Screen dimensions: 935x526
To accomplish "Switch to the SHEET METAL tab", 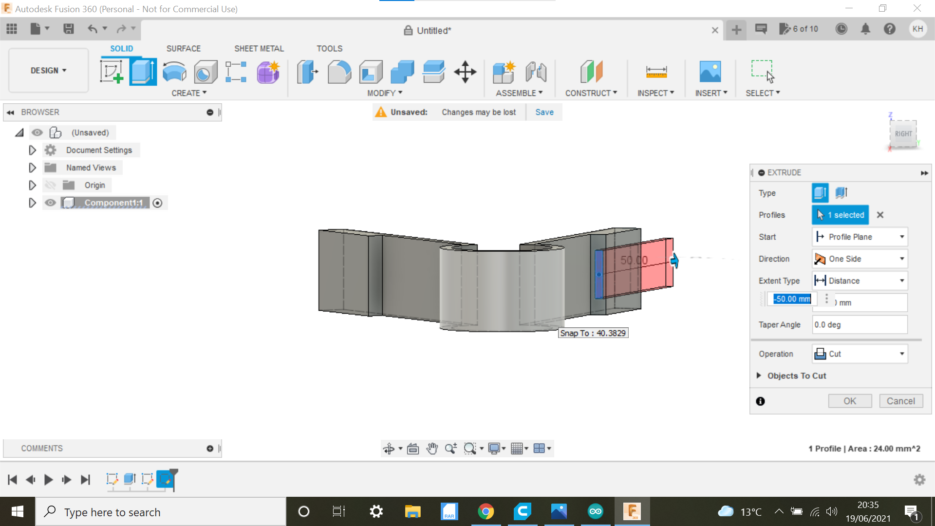I will pos(259,48).
